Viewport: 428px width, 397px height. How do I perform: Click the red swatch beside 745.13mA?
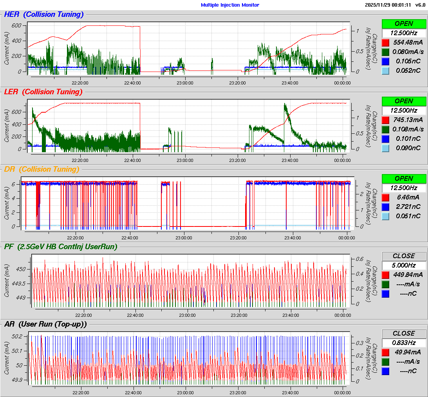pos(385,120)
